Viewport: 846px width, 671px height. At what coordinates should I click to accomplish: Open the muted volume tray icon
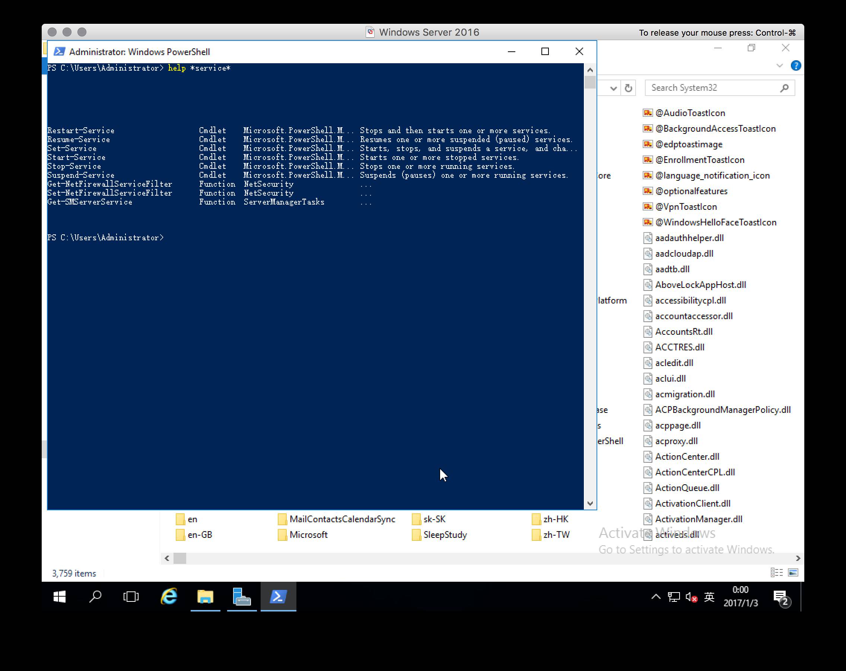(x=691, y=597)
